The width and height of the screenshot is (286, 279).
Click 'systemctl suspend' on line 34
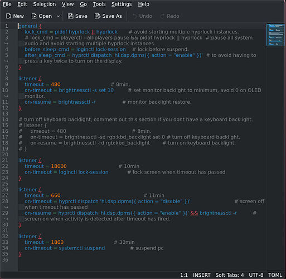point(82,248)
